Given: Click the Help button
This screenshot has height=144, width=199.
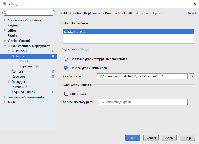Looking at the screenshot, I should 187,138.
